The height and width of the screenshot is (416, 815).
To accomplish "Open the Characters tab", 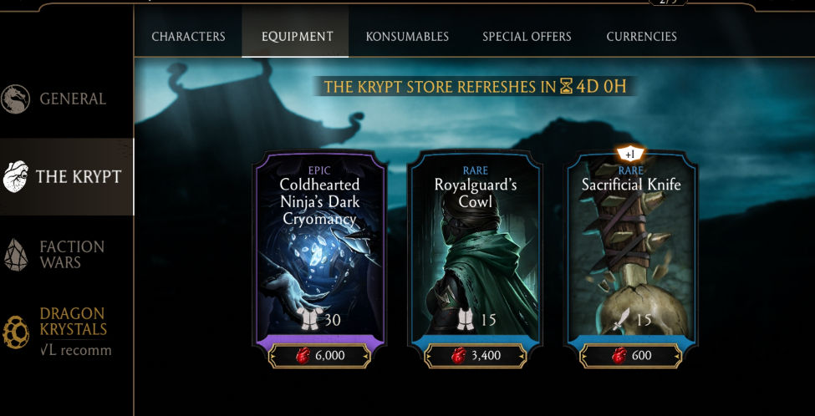I will coord(188,37).
